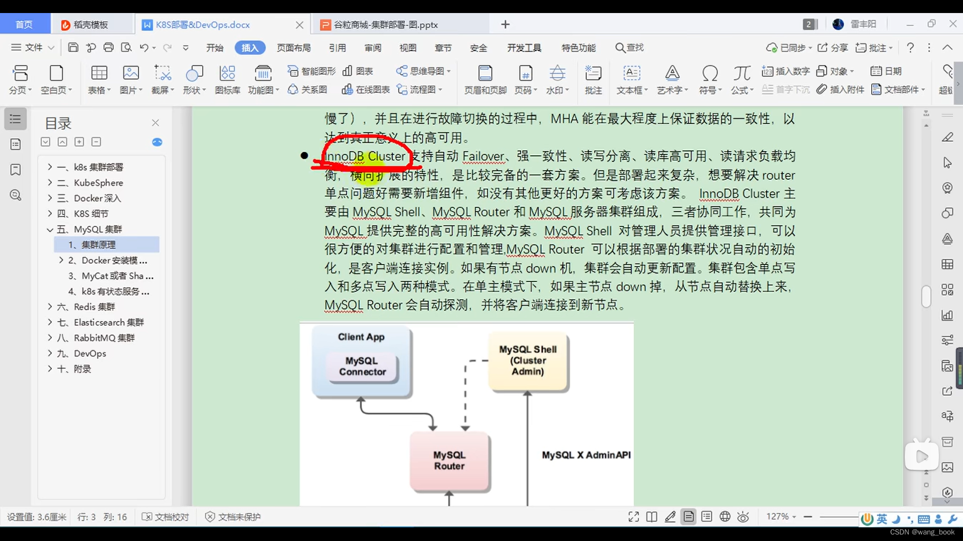Click zoom out minus button
Viewport: 963px width, 541px height.
click(x=808, y=516)
